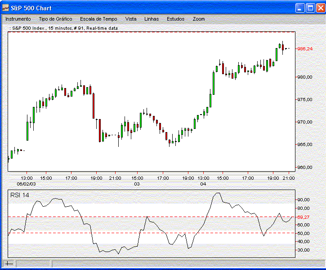The image size is (326, 270).
Task: Click the crosshair icon in the status bar
Action: (9, 264)
